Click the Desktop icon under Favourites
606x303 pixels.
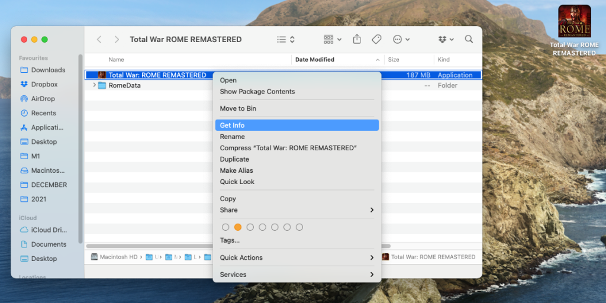(24, 142)
